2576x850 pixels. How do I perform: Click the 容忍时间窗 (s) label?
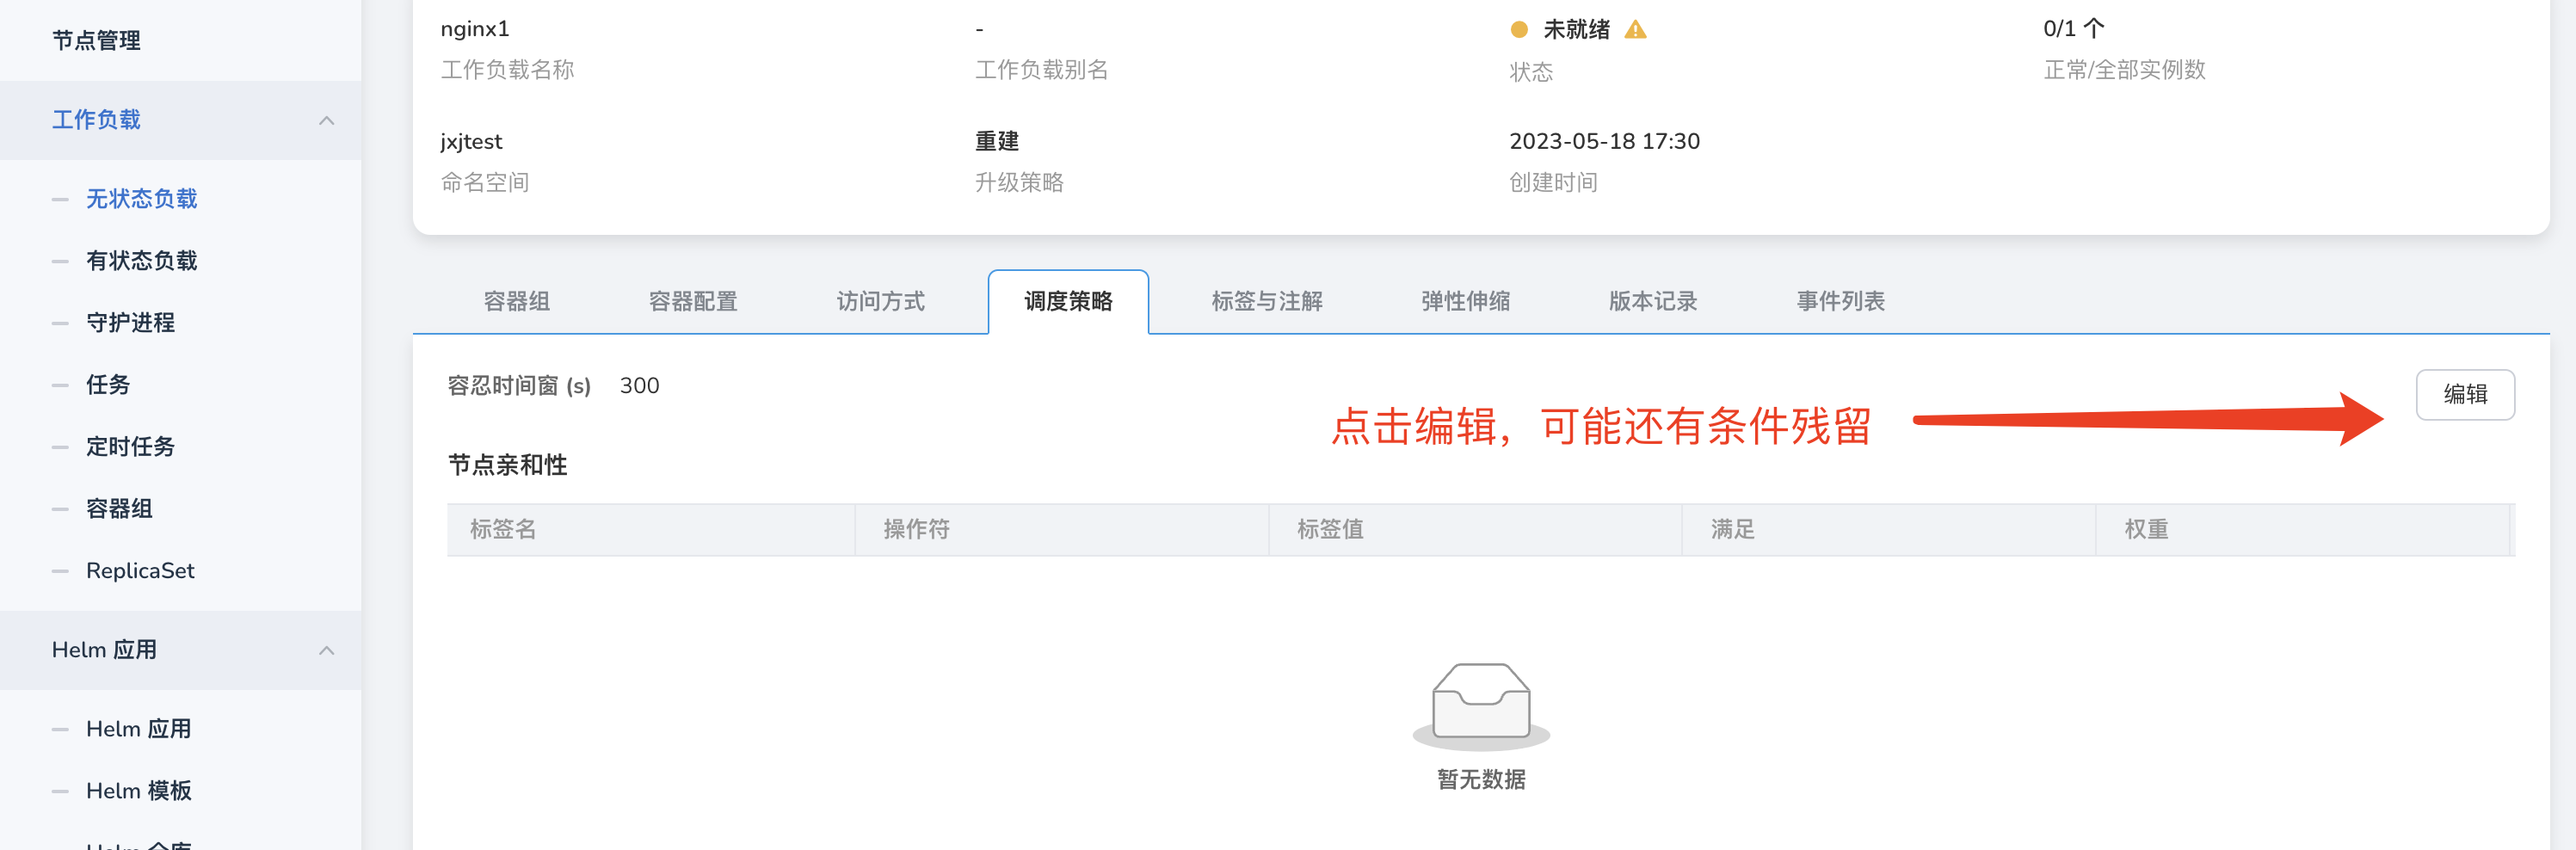click(x=519, y=386)
